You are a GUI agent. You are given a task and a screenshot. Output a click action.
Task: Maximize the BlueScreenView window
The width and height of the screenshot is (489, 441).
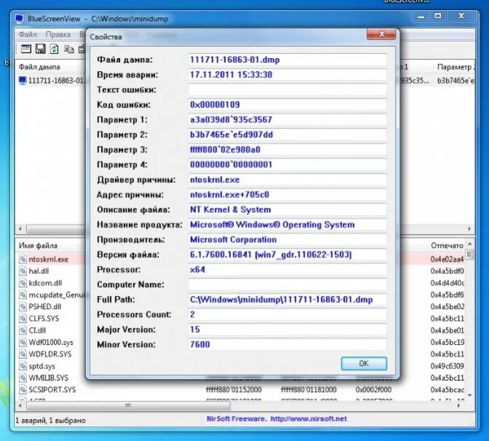[438, 16]
